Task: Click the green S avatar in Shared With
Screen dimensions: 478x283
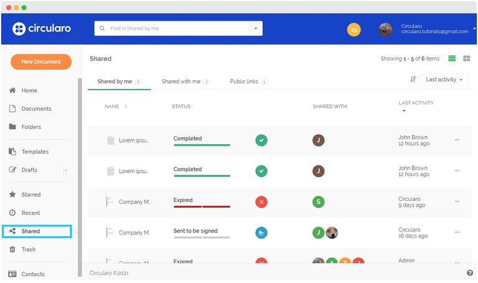Action: pyautogui.click(x=318, y=202)
